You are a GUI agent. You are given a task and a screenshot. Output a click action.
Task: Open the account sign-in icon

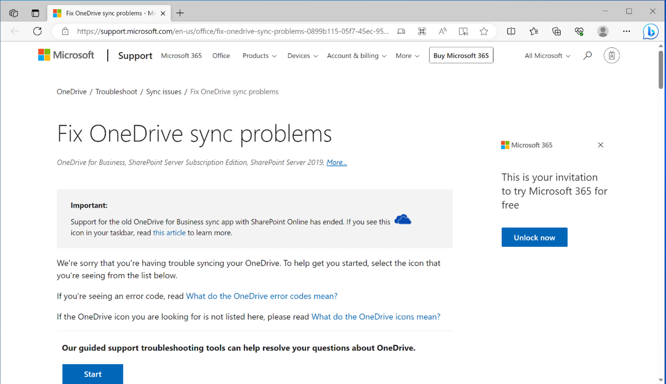(x=611, y=56)
